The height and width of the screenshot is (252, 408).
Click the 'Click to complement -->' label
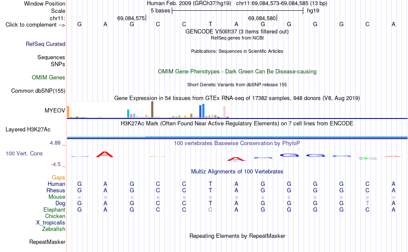(35, 25)
